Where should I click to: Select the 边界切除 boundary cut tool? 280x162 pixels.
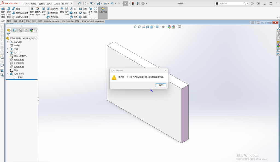click(x=52, y=17)
